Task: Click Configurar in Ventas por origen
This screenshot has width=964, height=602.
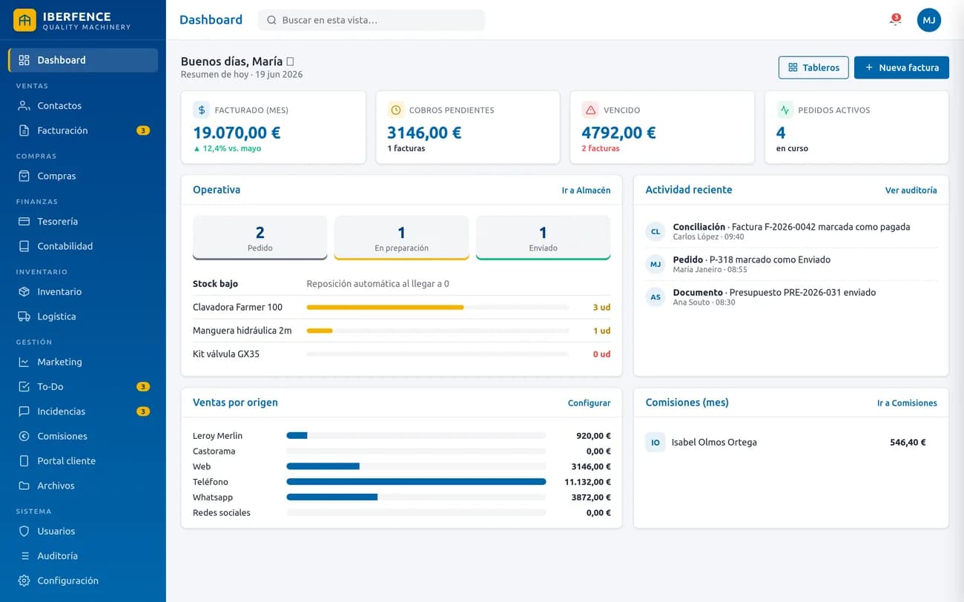Action: [589, 403]
